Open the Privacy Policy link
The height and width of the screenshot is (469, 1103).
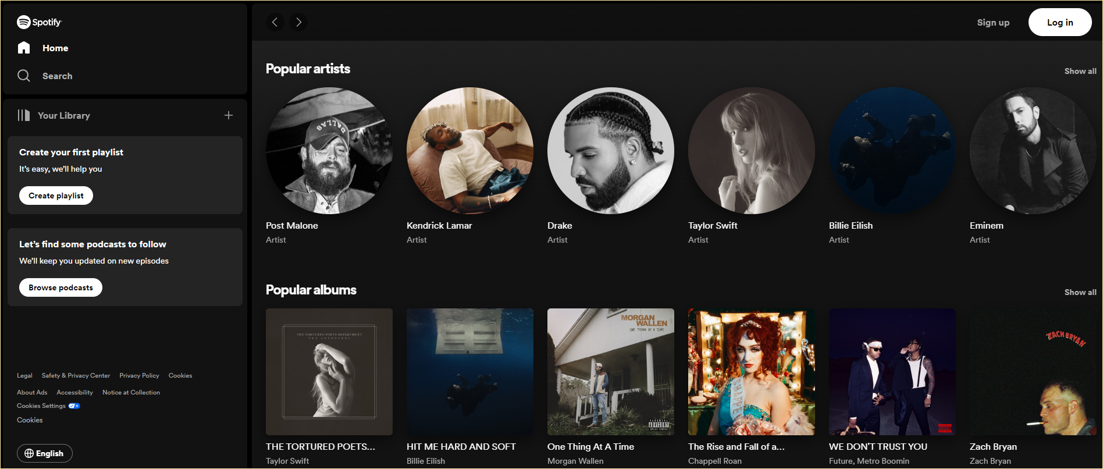click(139, 376)
